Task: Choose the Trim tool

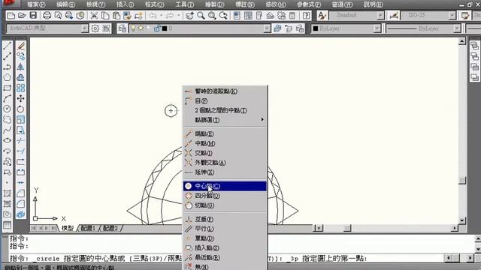Action: [x=20, y=140]
